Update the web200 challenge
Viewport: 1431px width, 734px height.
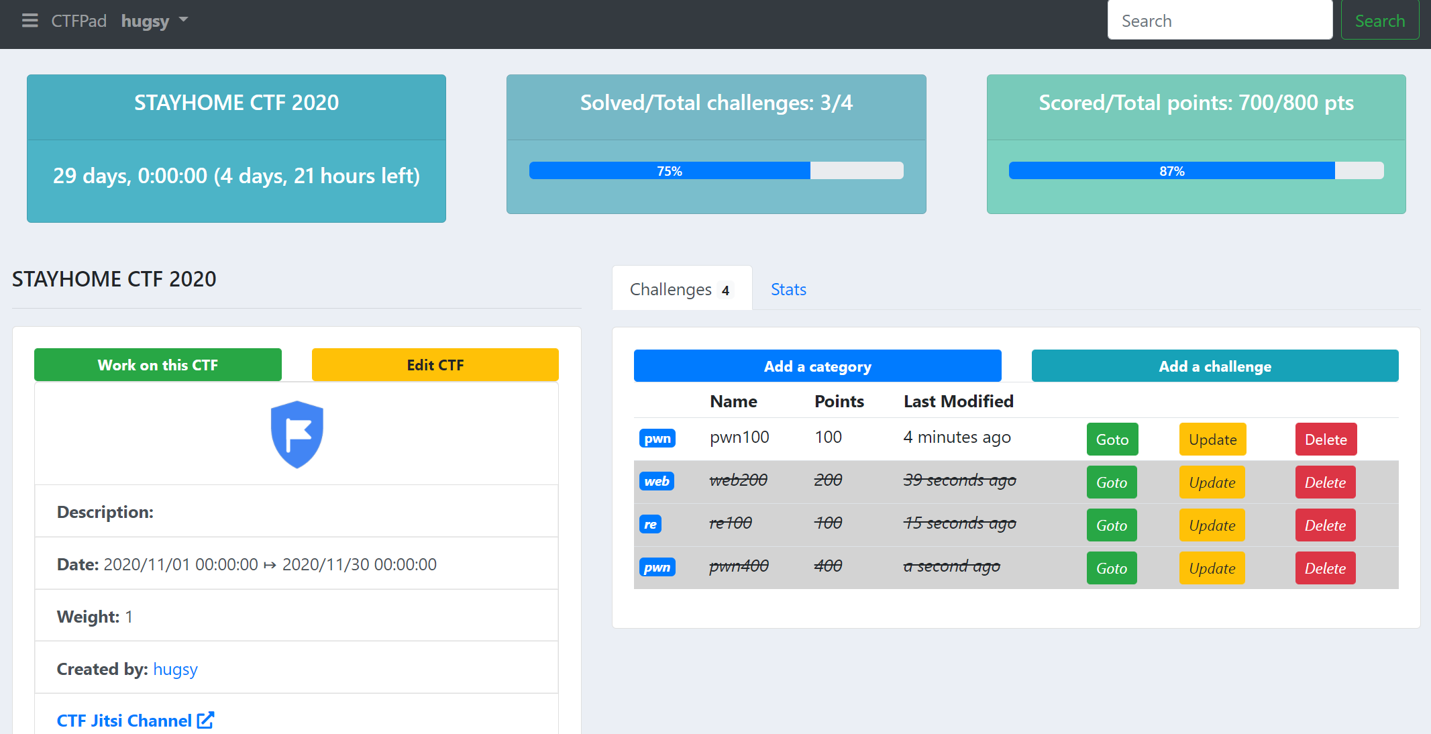point(1212,482)
